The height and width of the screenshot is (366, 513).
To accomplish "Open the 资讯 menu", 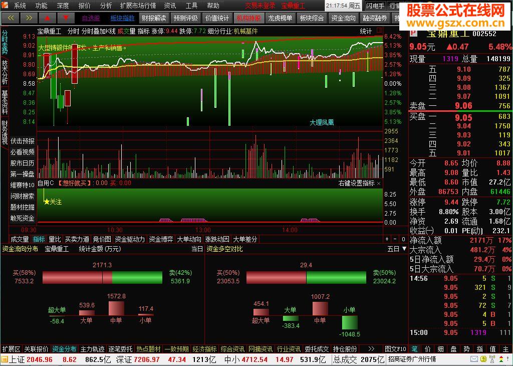I will pyautogui.click(x=170, y=6).
